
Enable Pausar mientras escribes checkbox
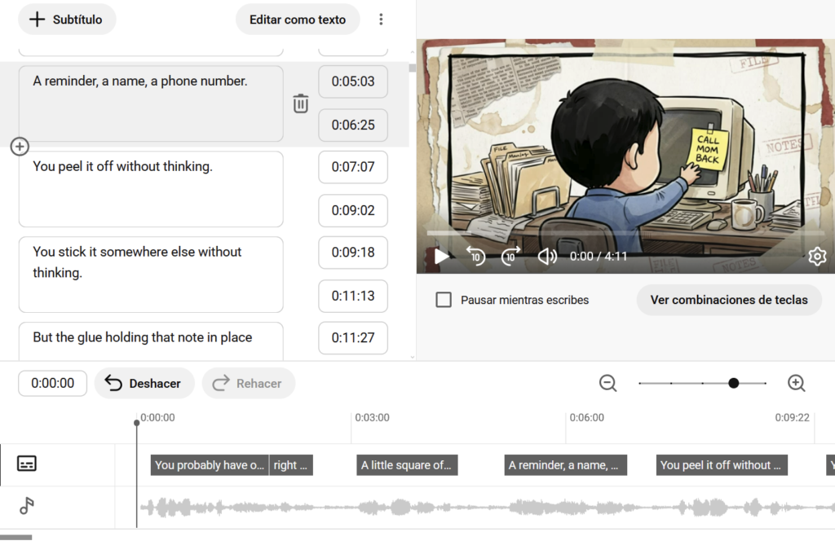(x=444, y=300)
